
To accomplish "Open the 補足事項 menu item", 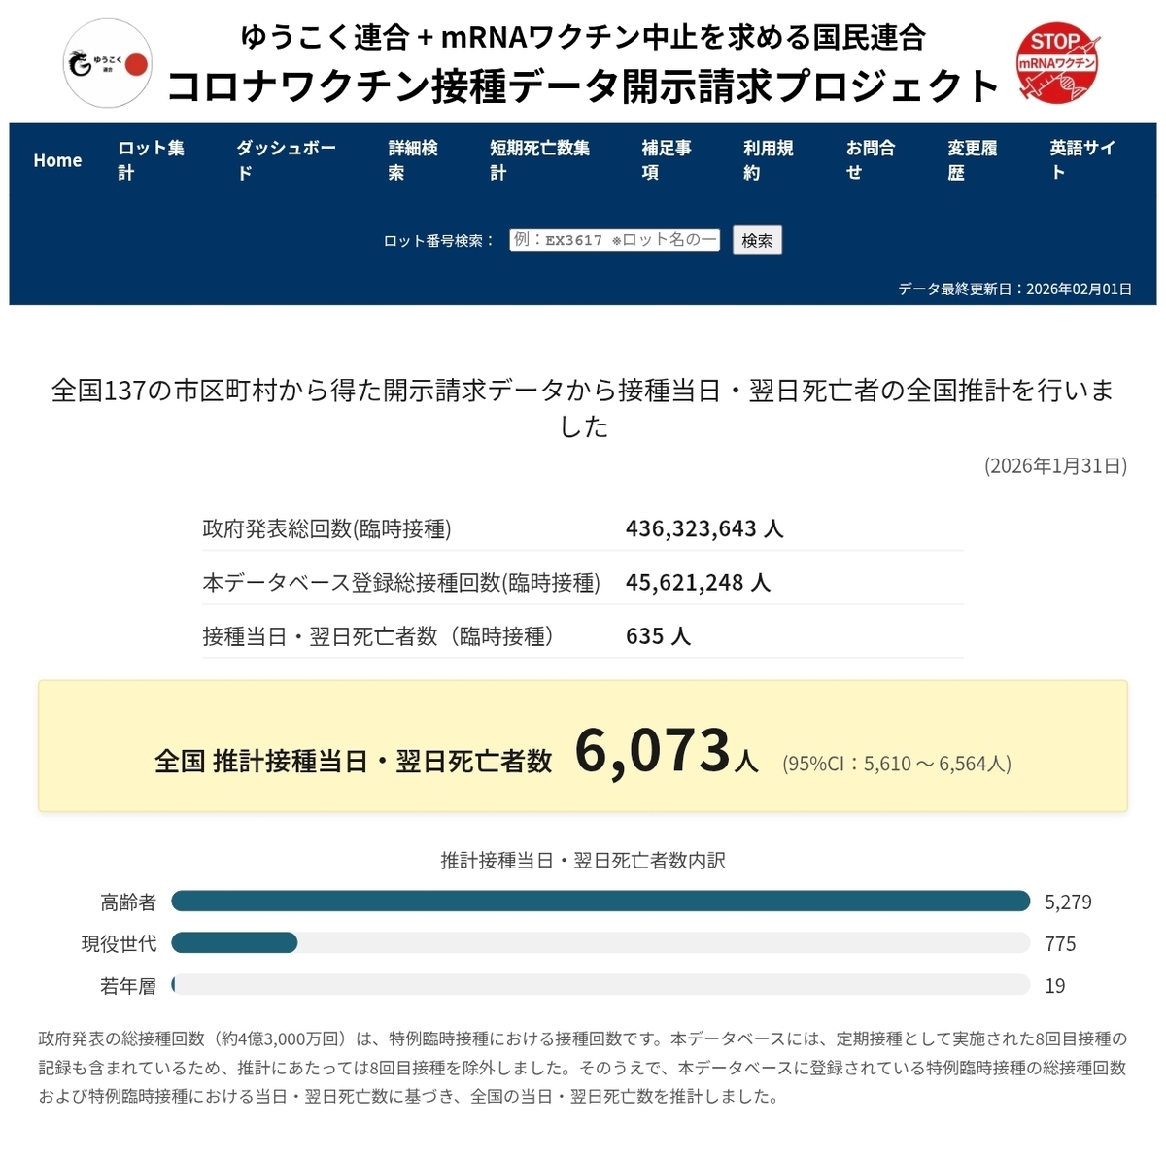I will coord(667,160).
